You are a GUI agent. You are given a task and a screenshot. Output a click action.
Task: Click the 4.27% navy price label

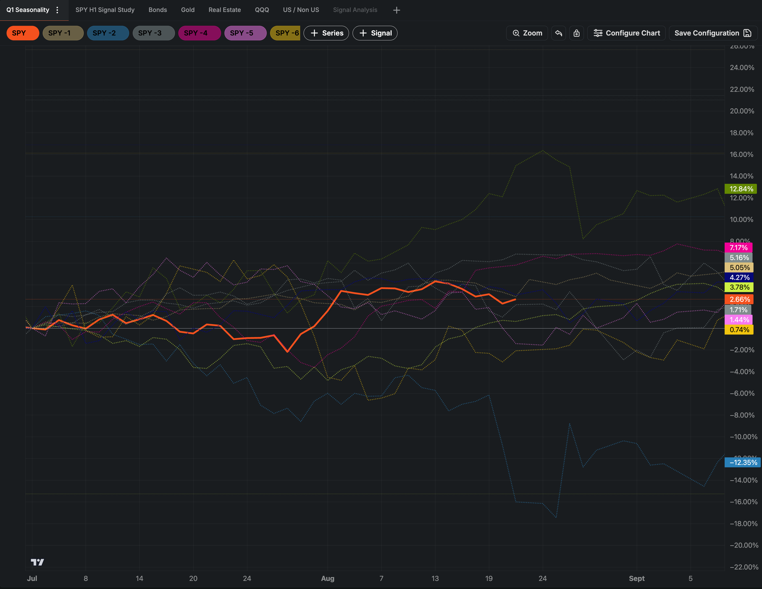coord(739,277)
